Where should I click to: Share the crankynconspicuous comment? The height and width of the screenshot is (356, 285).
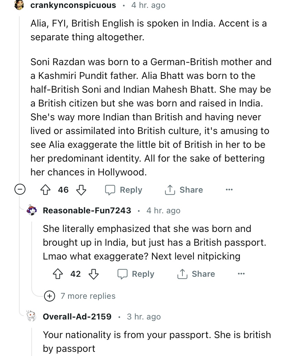point(184,190)
